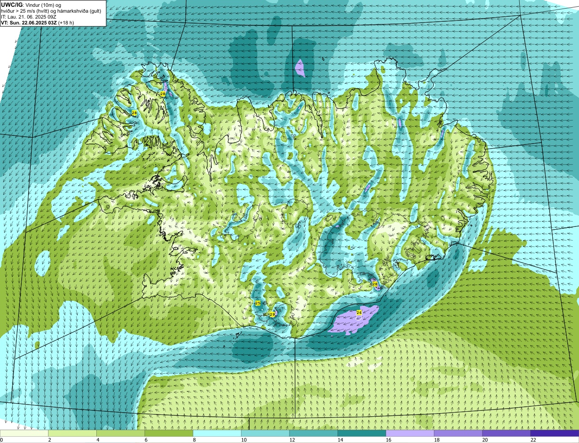Click the initial time "IT: Lau. 21. 06. 2025 09Z"
579x443 pixels.
click(28, 16)
